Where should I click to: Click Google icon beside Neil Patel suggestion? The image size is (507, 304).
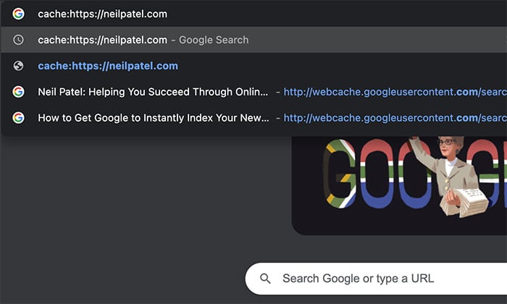click(18, 92)
